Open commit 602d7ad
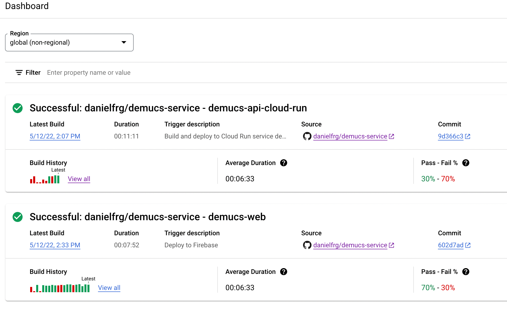The height and width of the screenshot is (309, 507). [x=451, y=245]
